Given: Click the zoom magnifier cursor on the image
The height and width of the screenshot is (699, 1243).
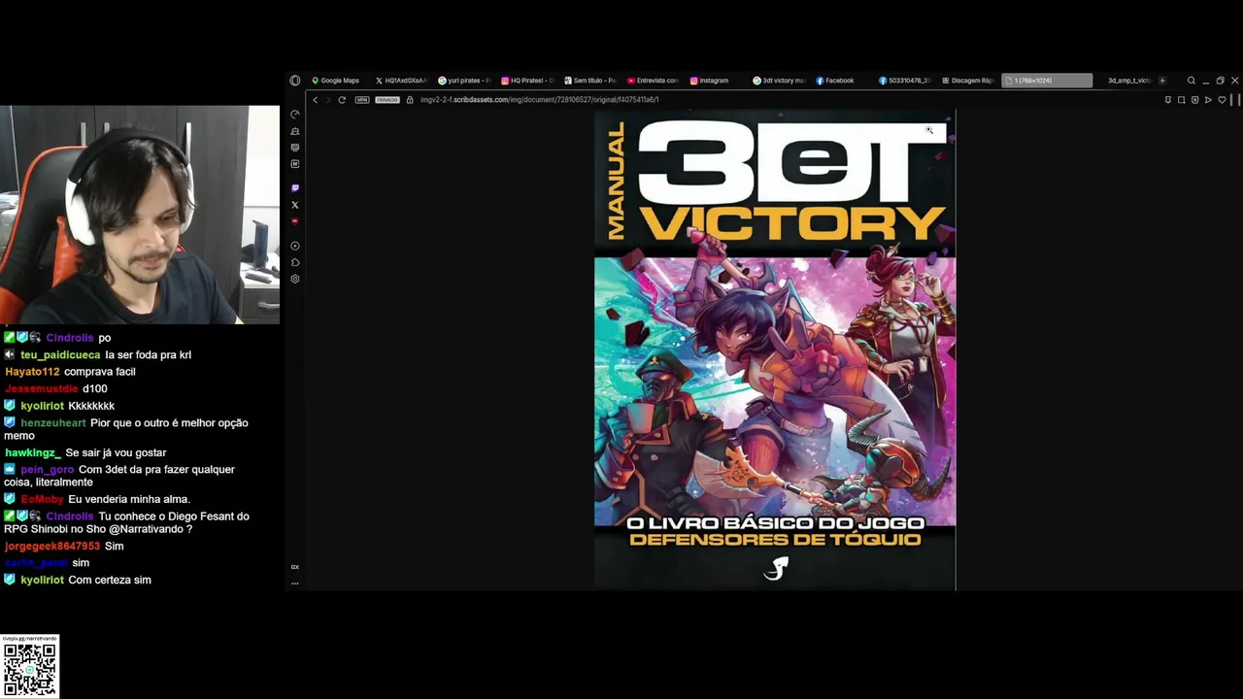Looking at the screenshot, I should click(929, 130).
